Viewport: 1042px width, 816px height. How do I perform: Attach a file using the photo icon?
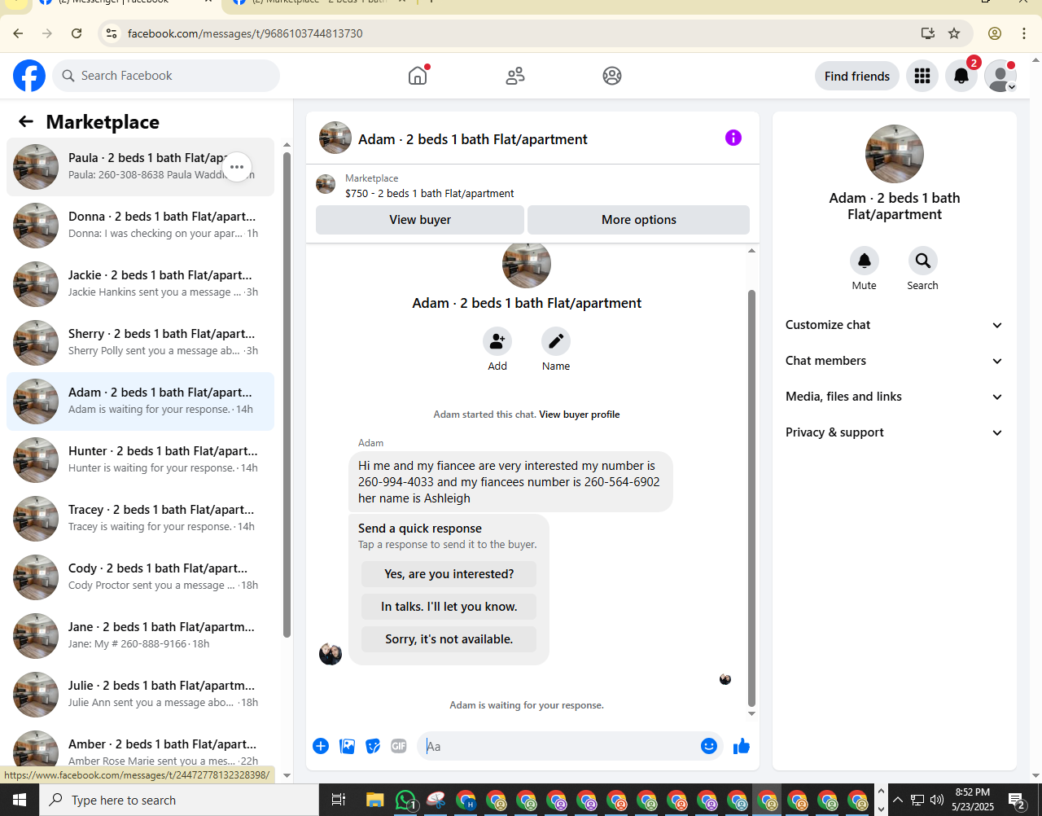click(347, 746)
